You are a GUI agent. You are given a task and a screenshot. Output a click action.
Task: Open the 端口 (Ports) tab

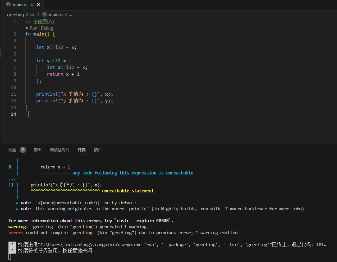coord(98,150)
